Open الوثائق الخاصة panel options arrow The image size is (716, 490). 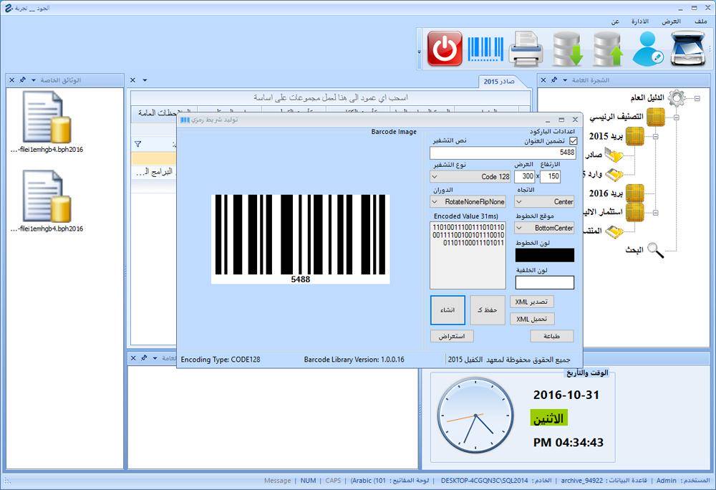[x=34, y=80]
